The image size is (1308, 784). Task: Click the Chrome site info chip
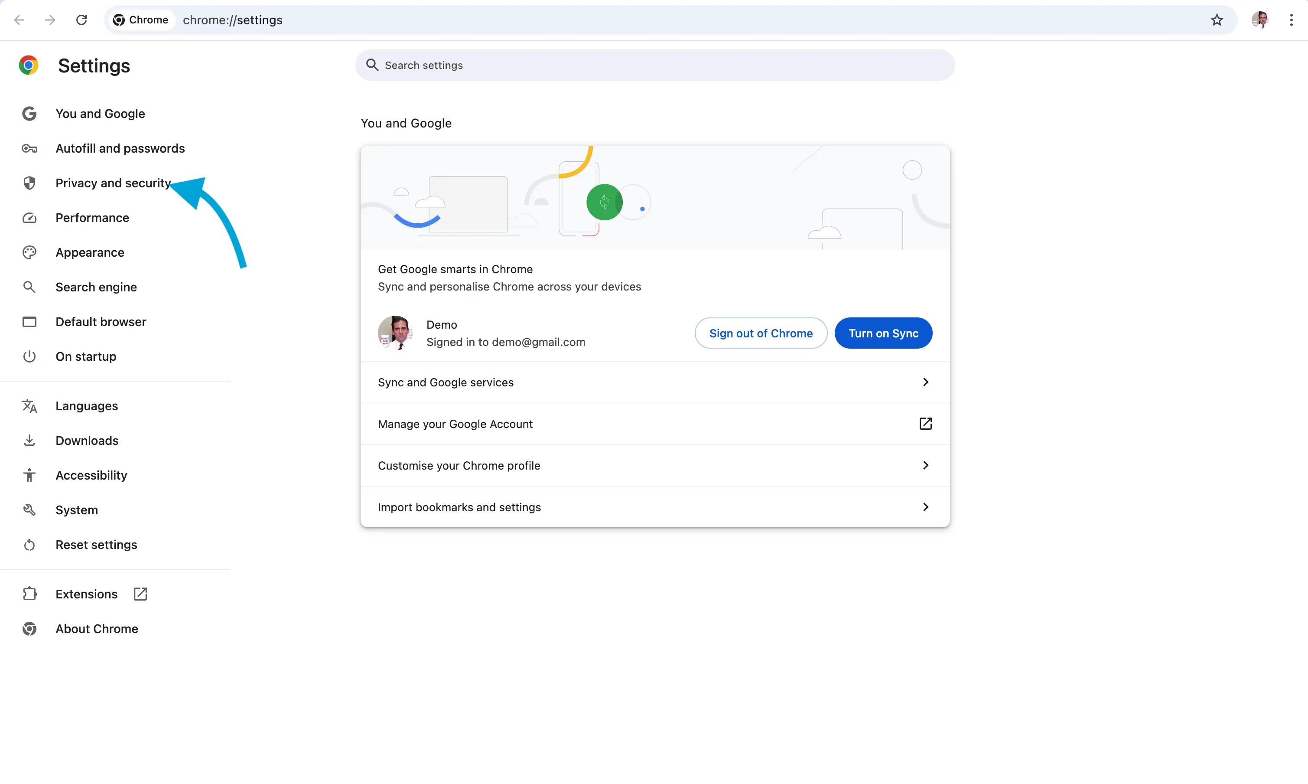pyautogui.click(x=141, y=20)
